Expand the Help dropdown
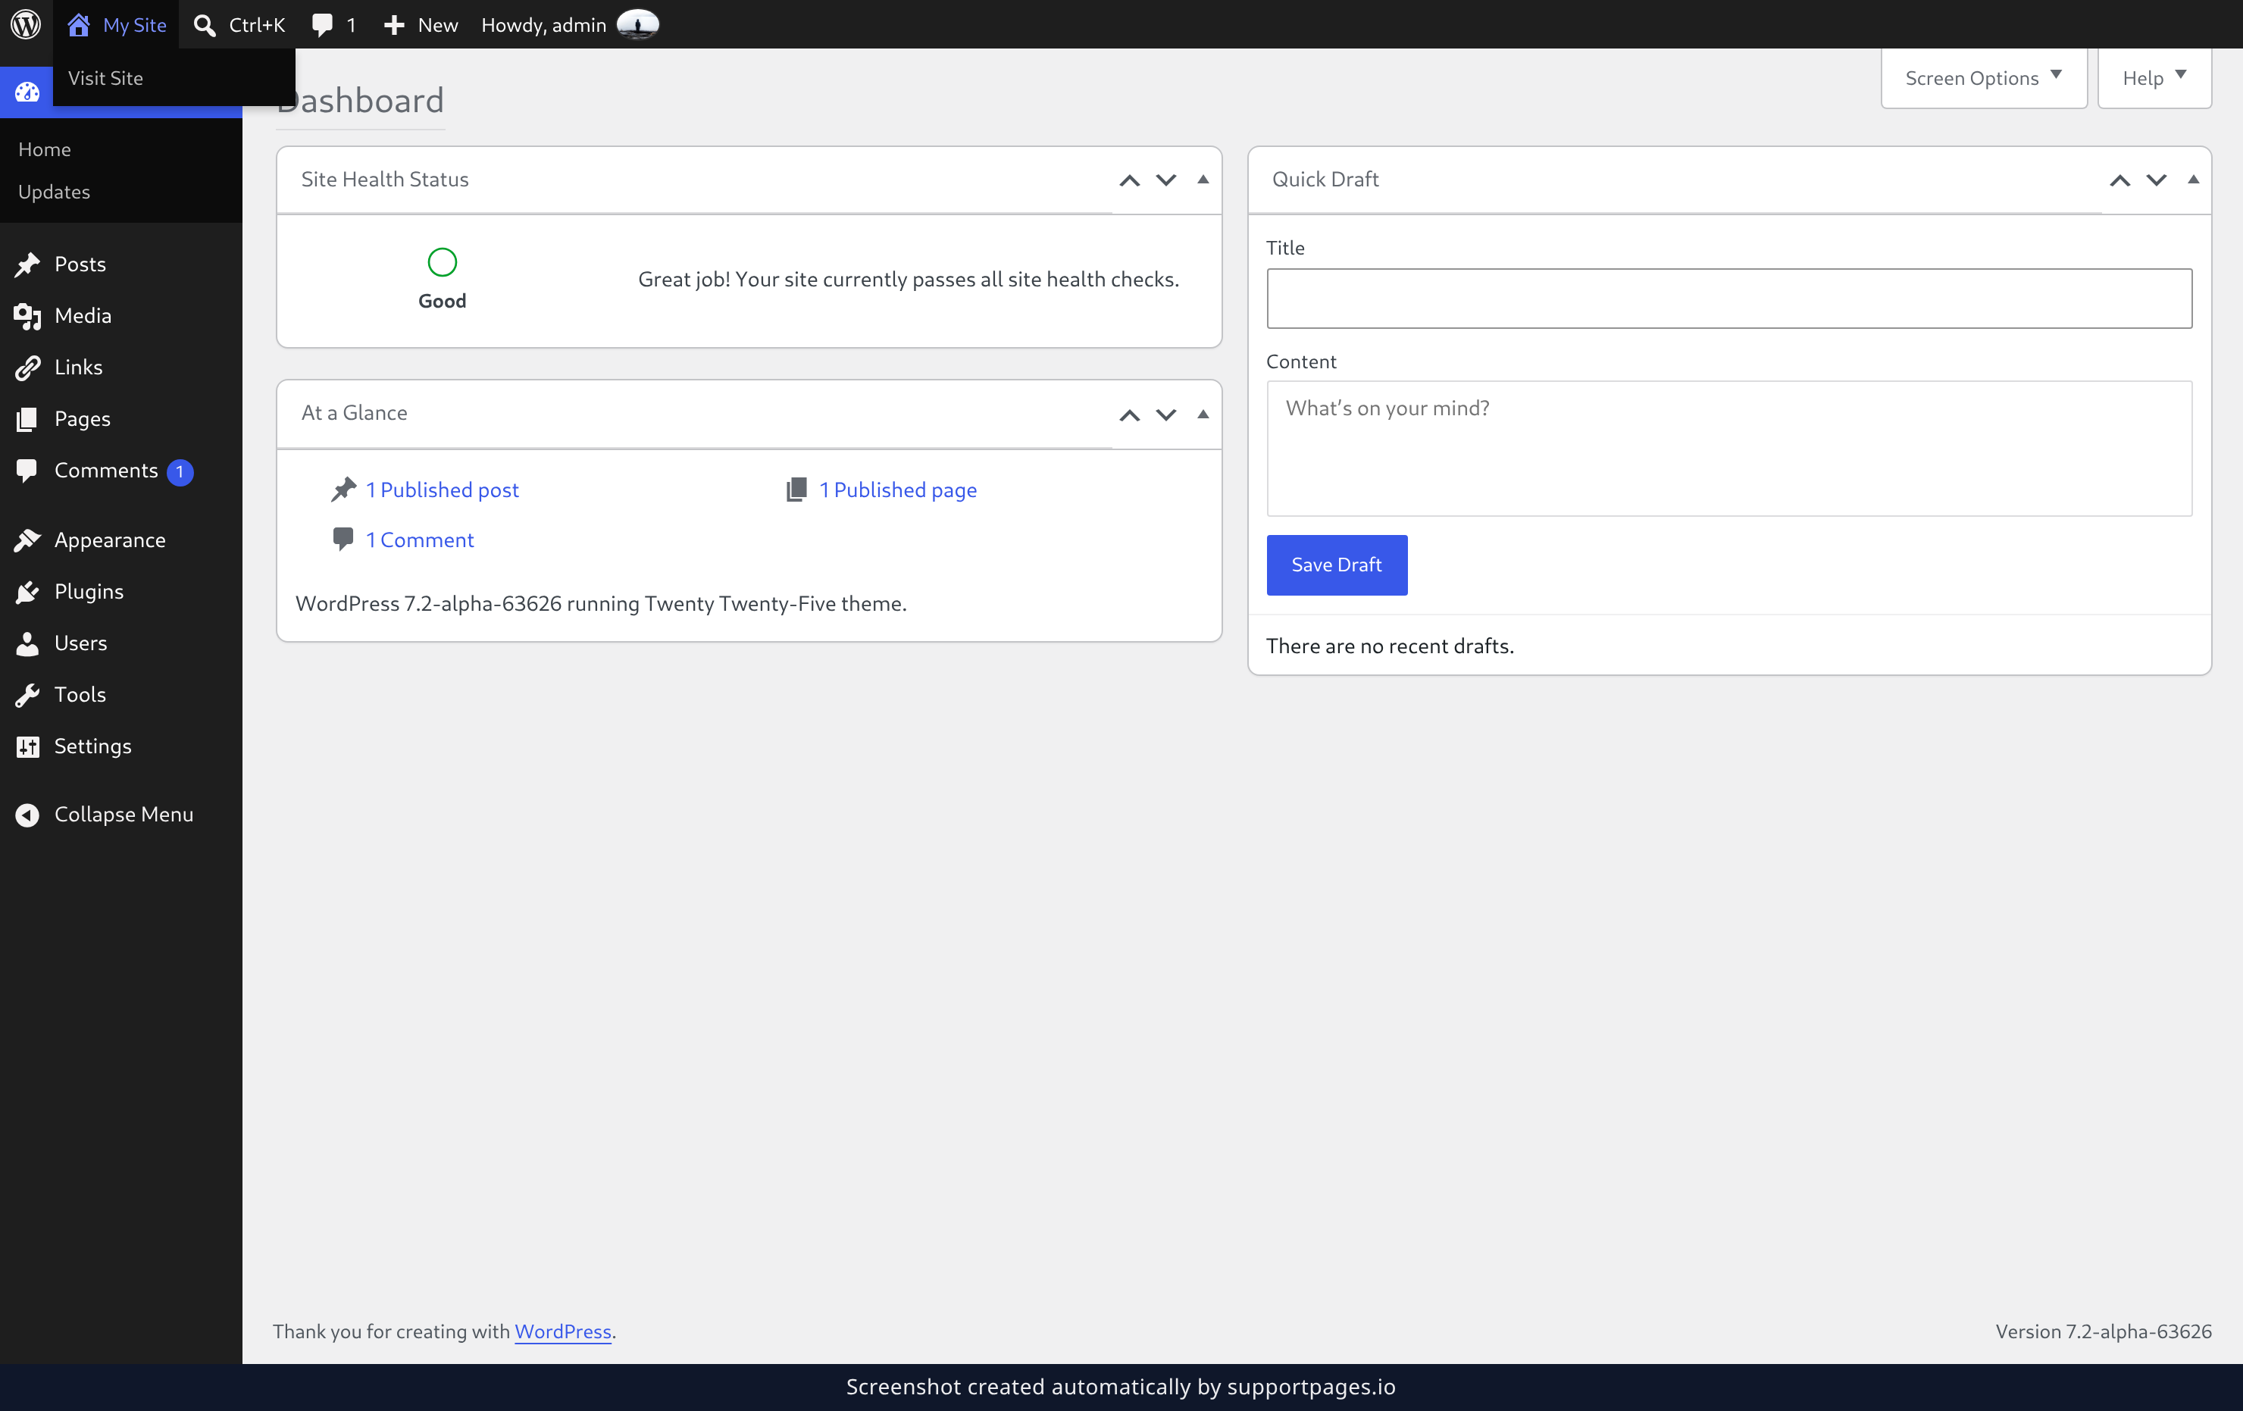 2154,78
